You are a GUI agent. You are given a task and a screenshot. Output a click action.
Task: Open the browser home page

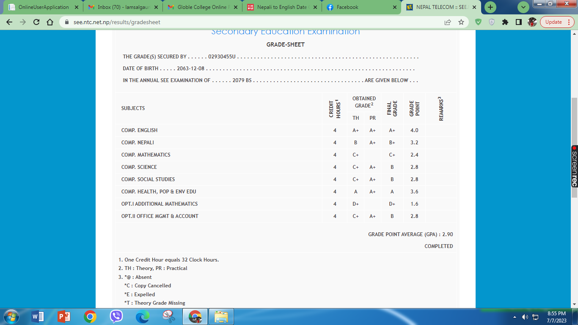(50, 22)
